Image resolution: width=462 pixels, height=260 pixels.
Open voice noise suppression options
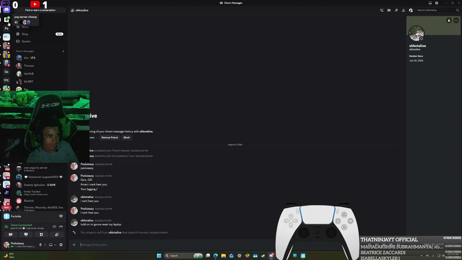pyautogui.click(x=55, y=226)
